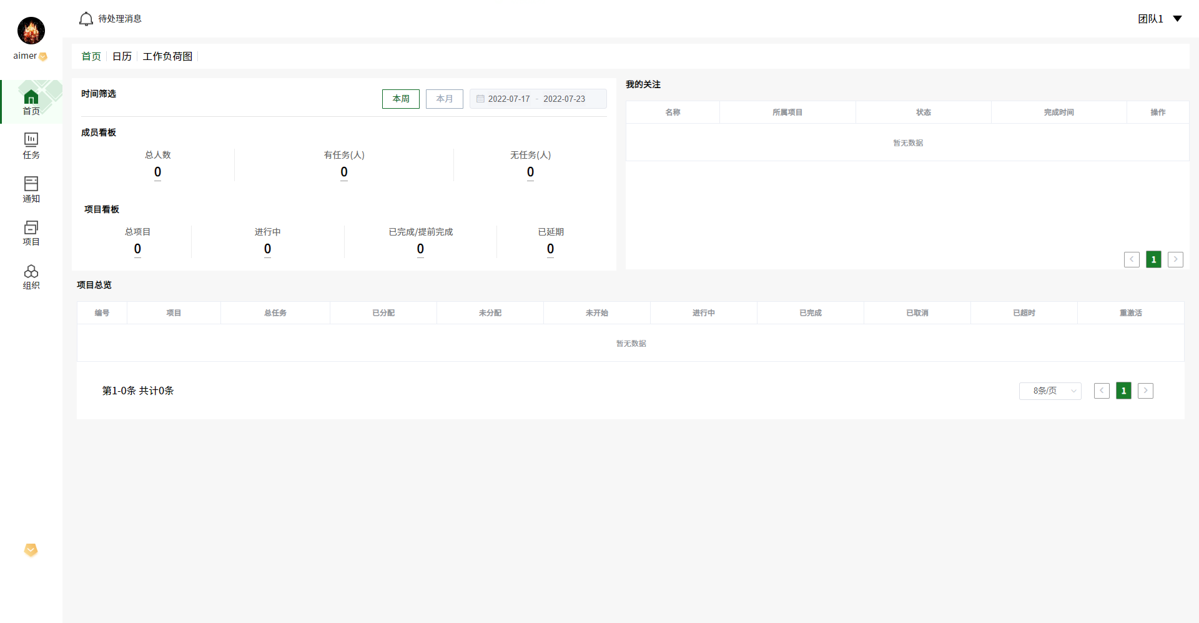Click the 有任务(人) count value
The height and width of the screenshot is (623, 1199).
tap(344, 172)
